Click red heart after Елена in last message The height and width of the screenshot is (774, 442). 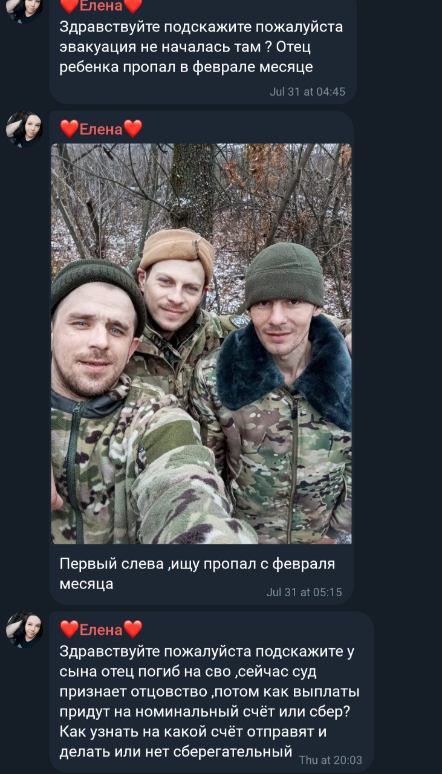pyautogui.click(x=133, y=629)
